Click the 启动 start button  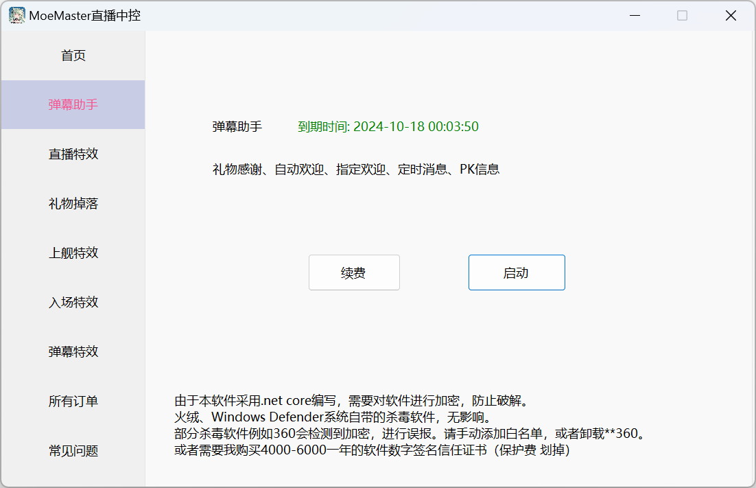tap(517, 272)
